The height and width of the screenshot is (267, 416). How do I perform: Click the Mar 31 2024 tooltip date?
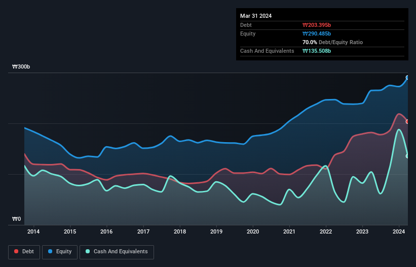pyautogui.click(x=256, y=16)
